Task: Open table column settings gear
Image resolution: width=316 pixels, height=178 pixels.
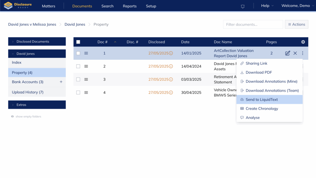Action: tap(303, 42)
